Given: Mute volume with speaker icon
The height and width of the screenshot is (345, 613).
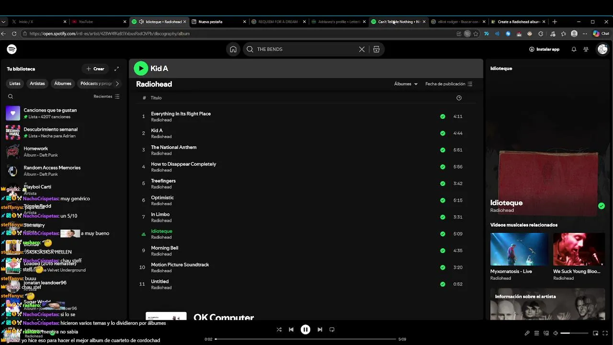Looking at the screenshot, I should (556, 333).
